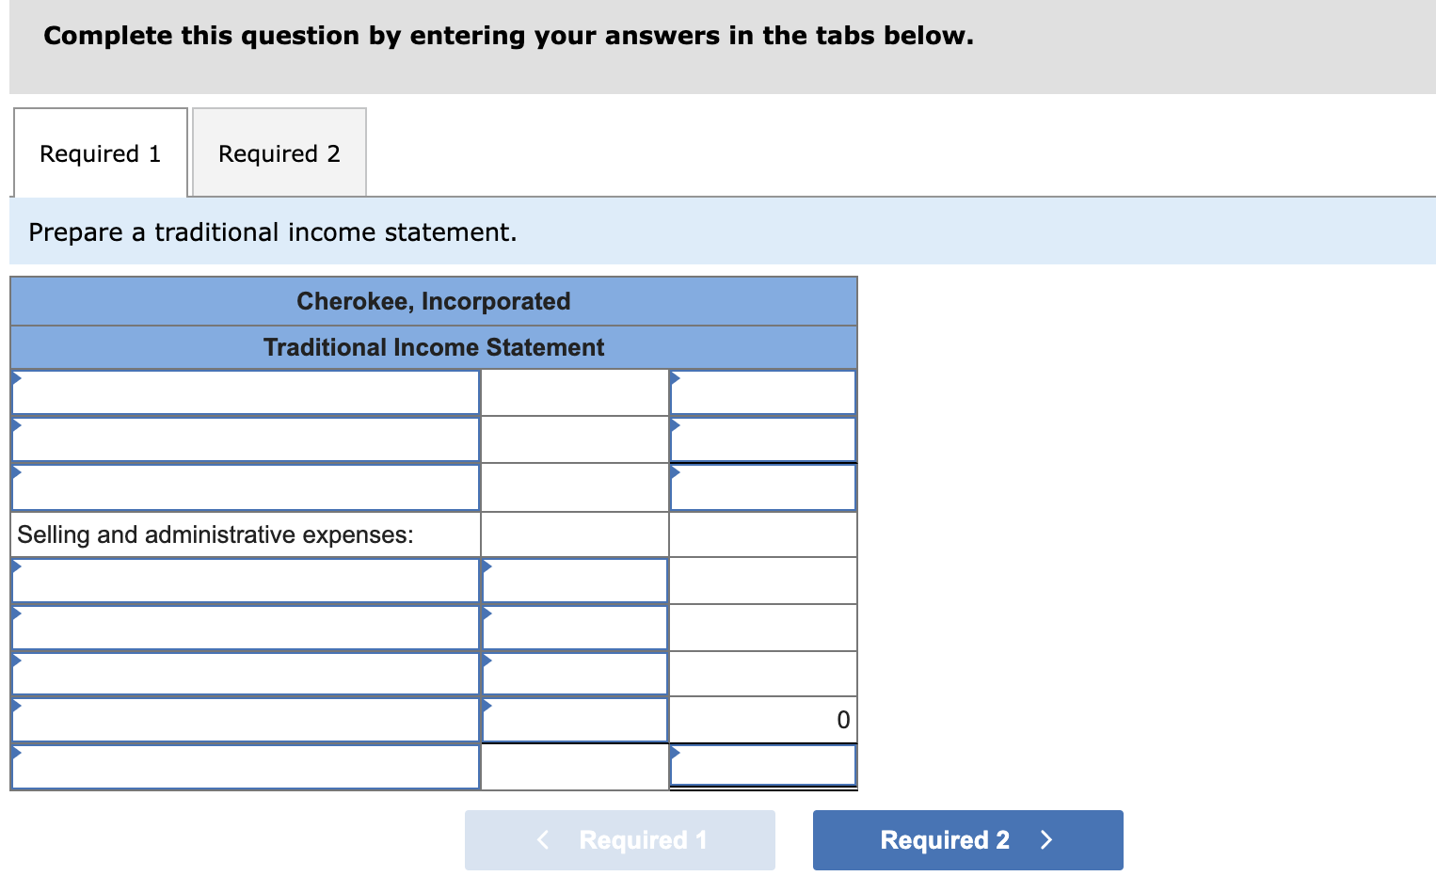The height and width of the screenshot is (892, 1436).
Task: Click the amount cell next to second expense row
Action: click(574, 628)
